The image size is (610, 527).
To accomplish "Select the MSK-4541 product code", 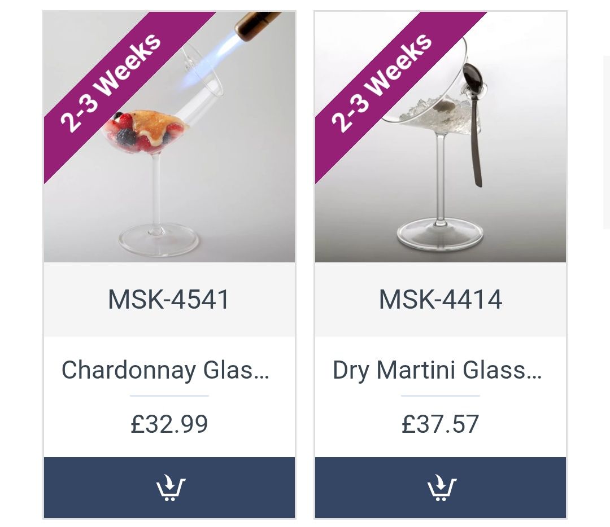I will pyautogui.click(x=169, y=300).
